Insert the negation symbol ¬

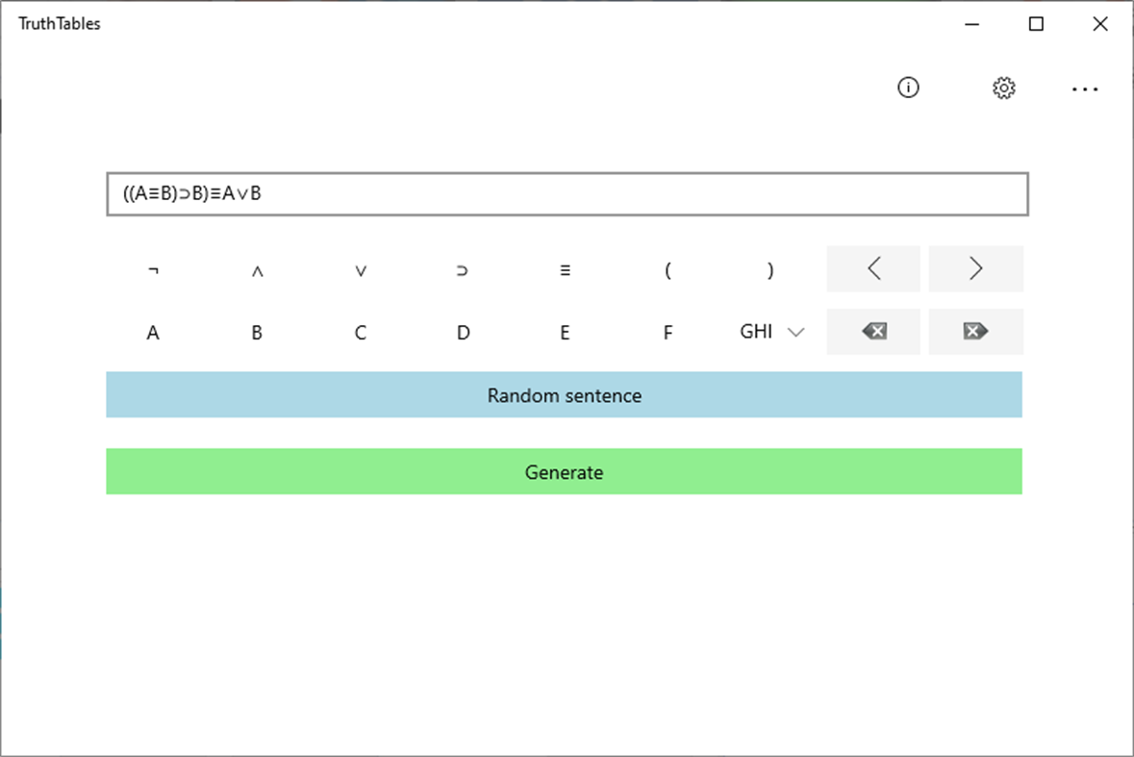tap(153, 270)
